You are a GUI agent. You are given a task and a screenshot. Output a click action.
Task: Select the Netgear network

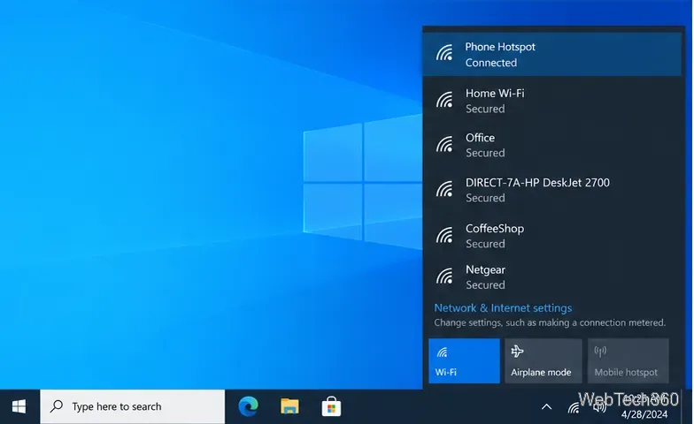coord(552,277)
